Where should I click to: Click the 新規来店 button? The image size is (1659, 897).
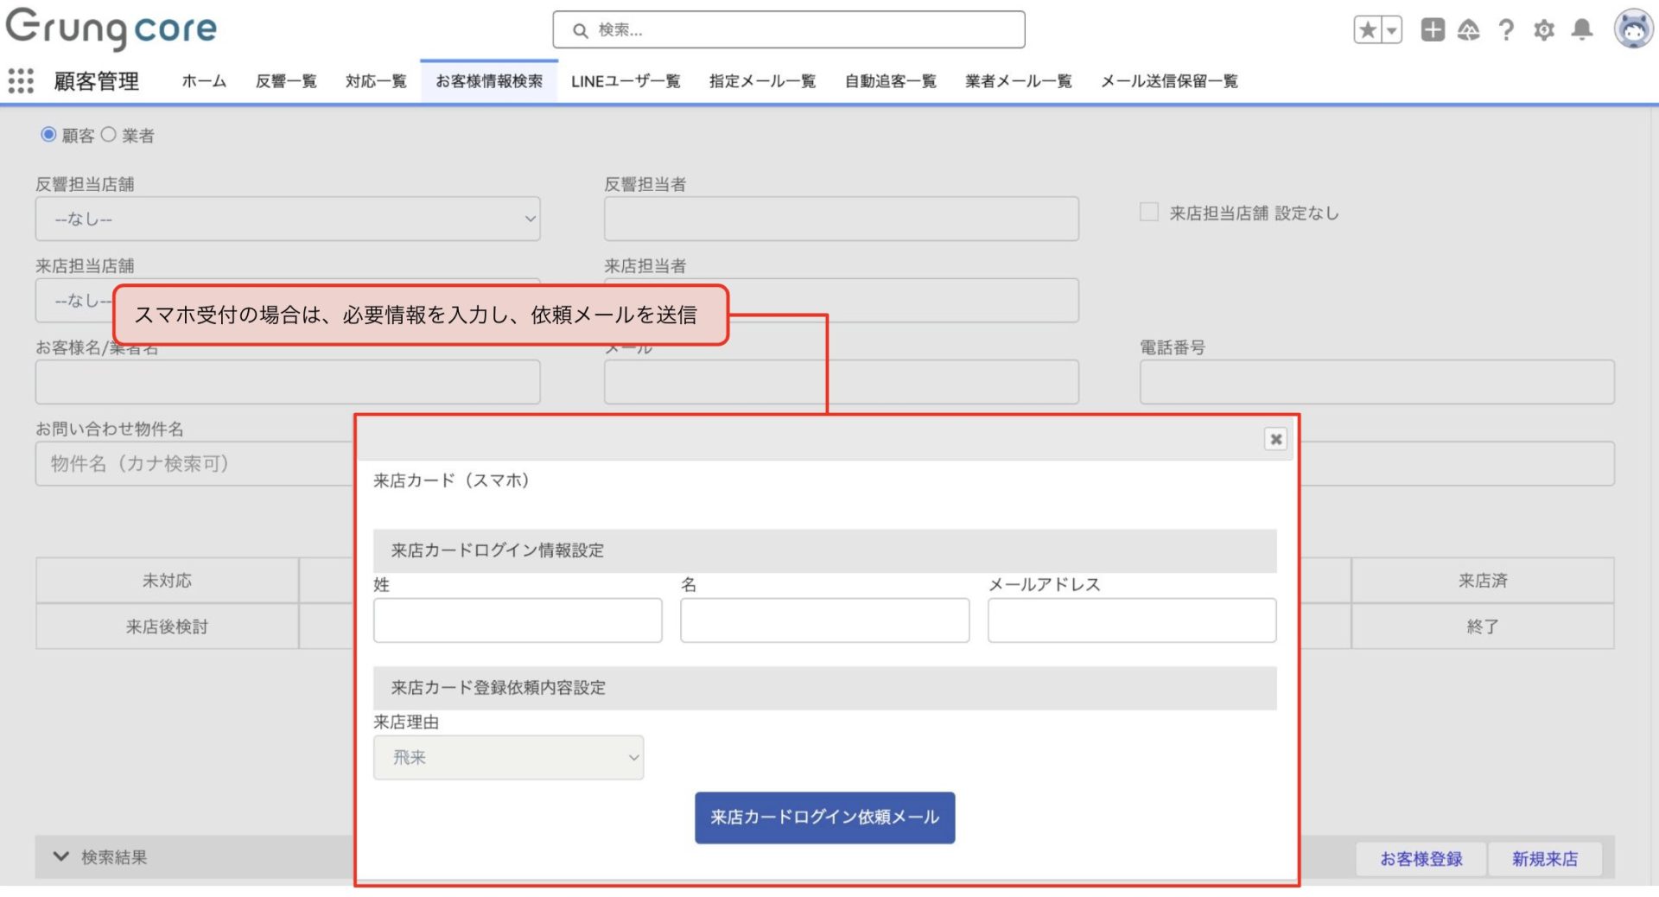tap(1544, 859)
